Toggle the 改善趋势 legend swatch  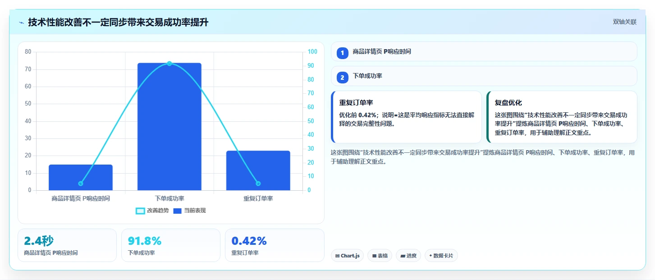pyautogui.click(x=140, y=211)
